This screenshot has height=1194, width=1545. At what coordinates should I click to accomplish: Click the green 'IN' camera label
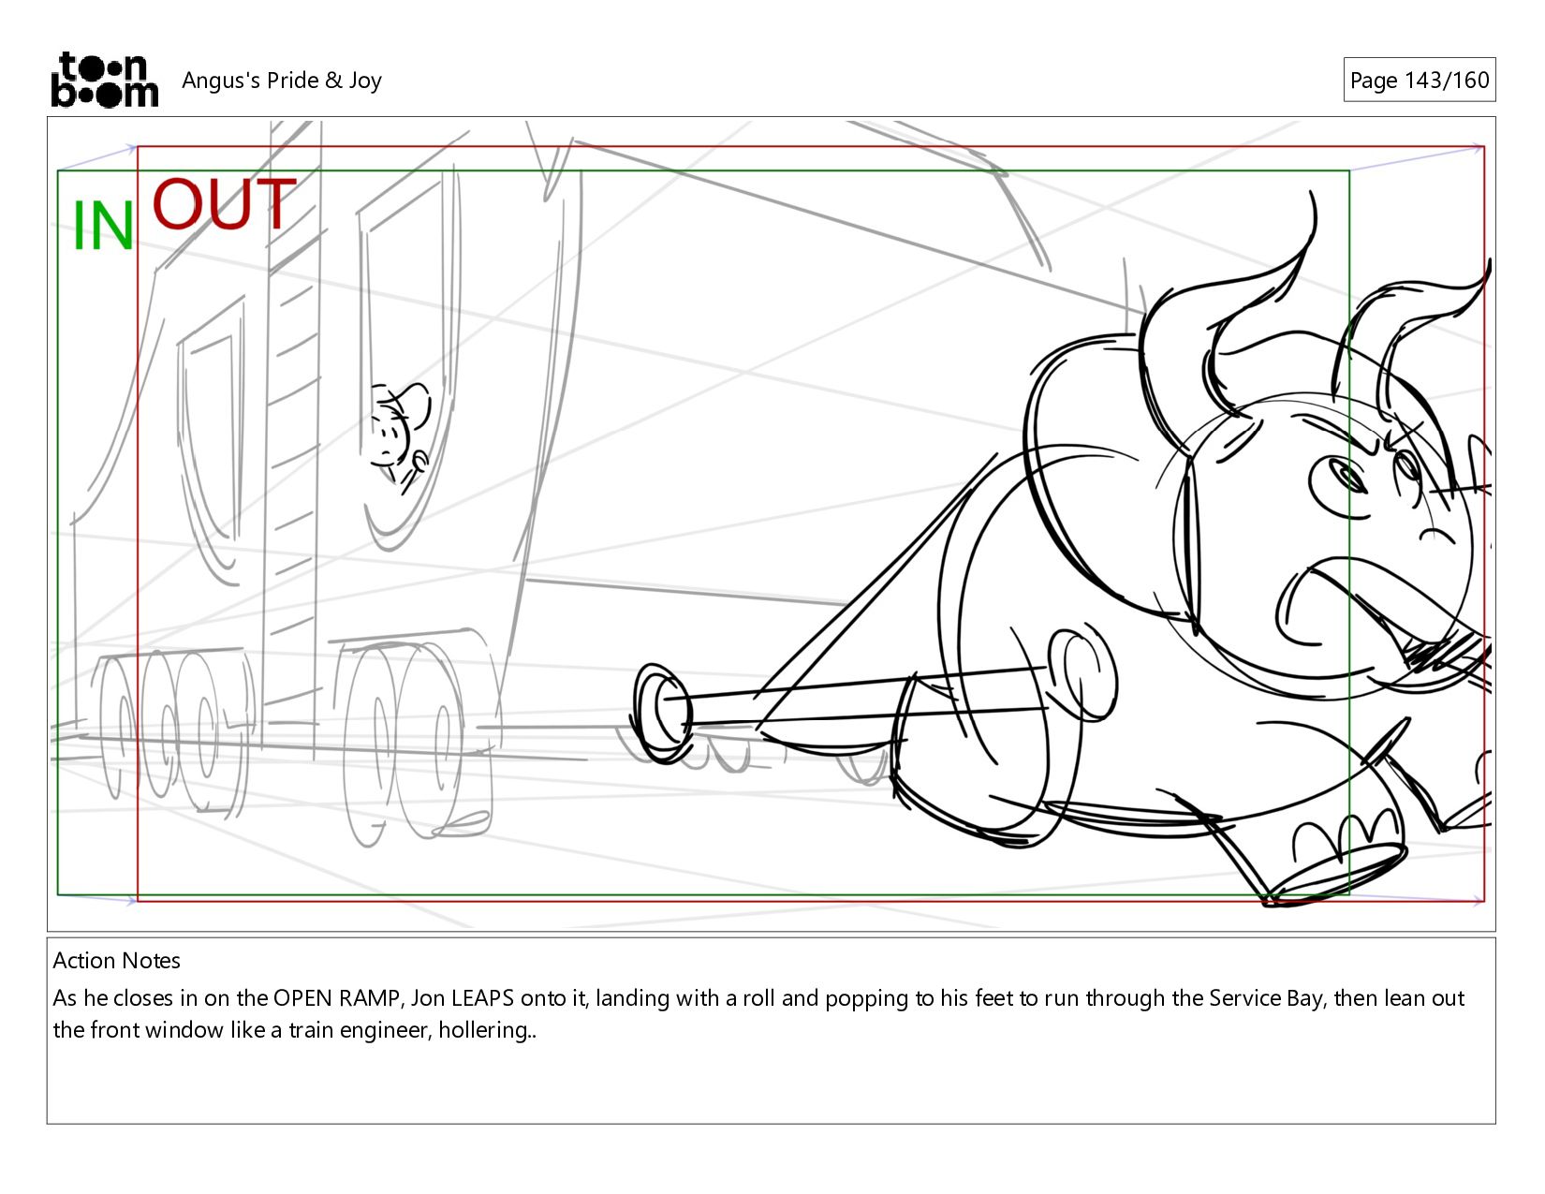[103, 227]
